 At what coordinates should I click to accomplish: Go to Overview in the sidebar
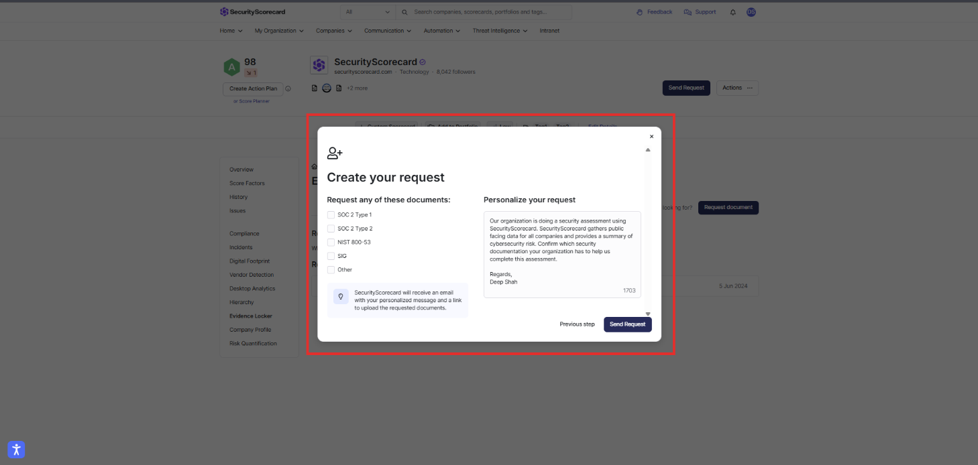(241, 170)
